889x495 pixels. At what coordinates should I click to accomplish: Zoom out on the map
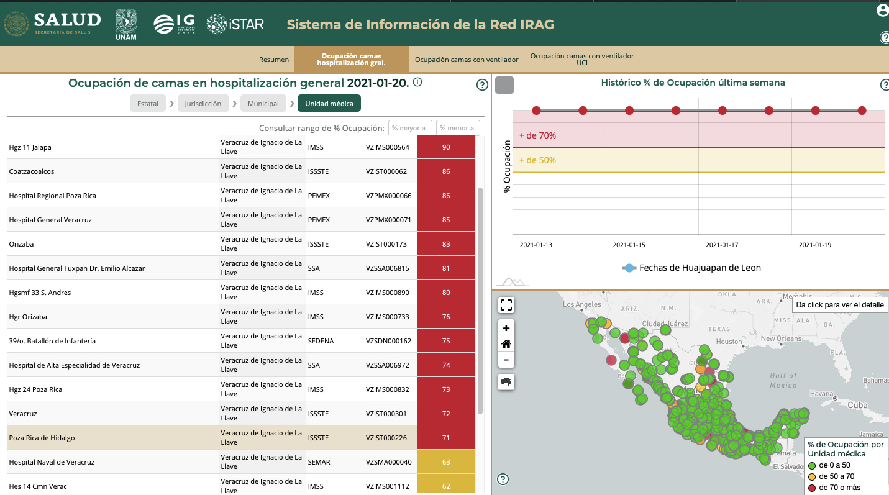click(506, 360)
